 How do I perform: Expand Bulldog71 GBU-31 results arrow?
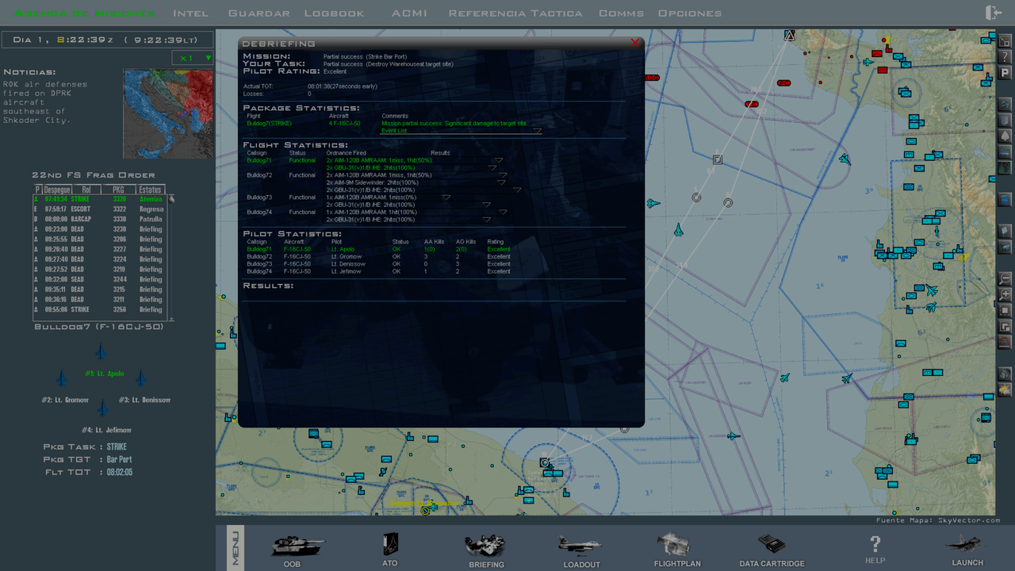[492, 168]
